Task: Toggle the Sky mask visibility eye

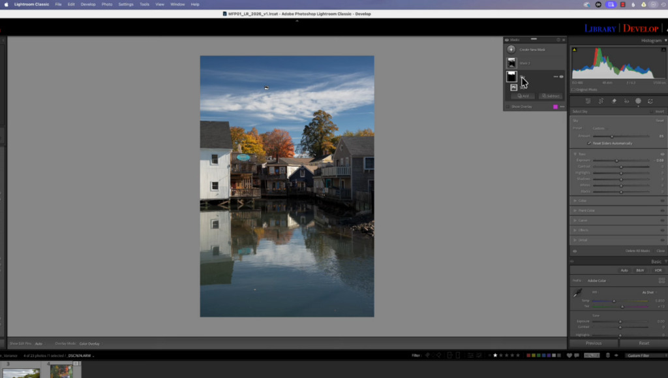Action: [562, 76]
